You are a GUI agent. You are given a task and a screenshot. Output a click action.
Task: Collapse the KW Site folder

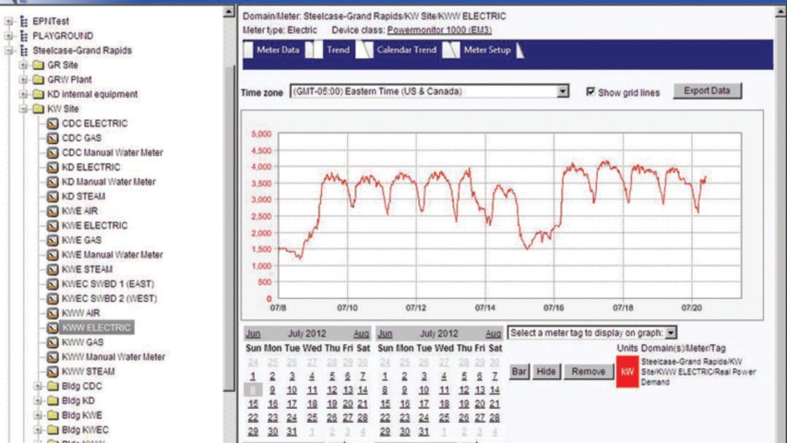23,109
